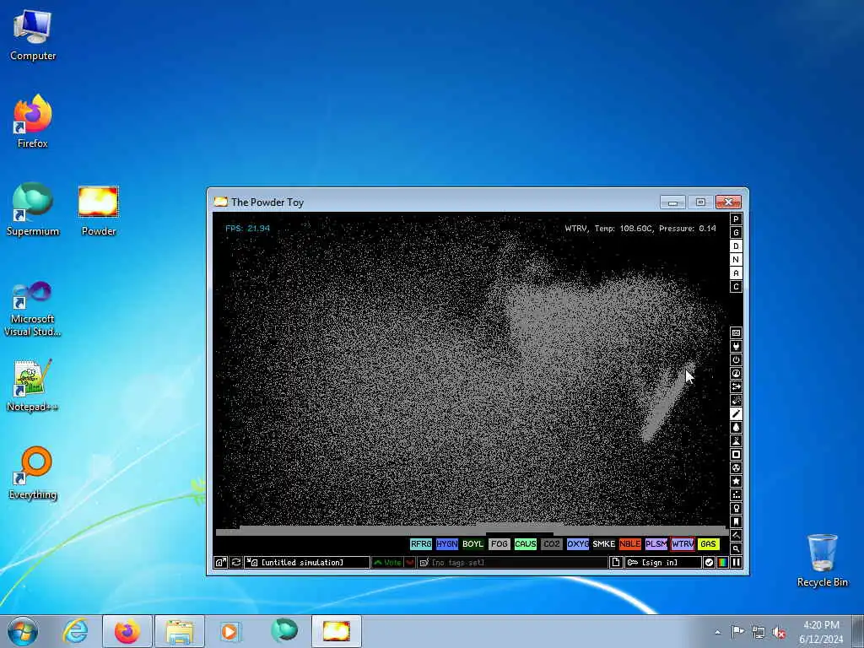The height and width of the screenshot is (648, 864).
Task: Open console with the C button
Action: (x=736, y=287)
